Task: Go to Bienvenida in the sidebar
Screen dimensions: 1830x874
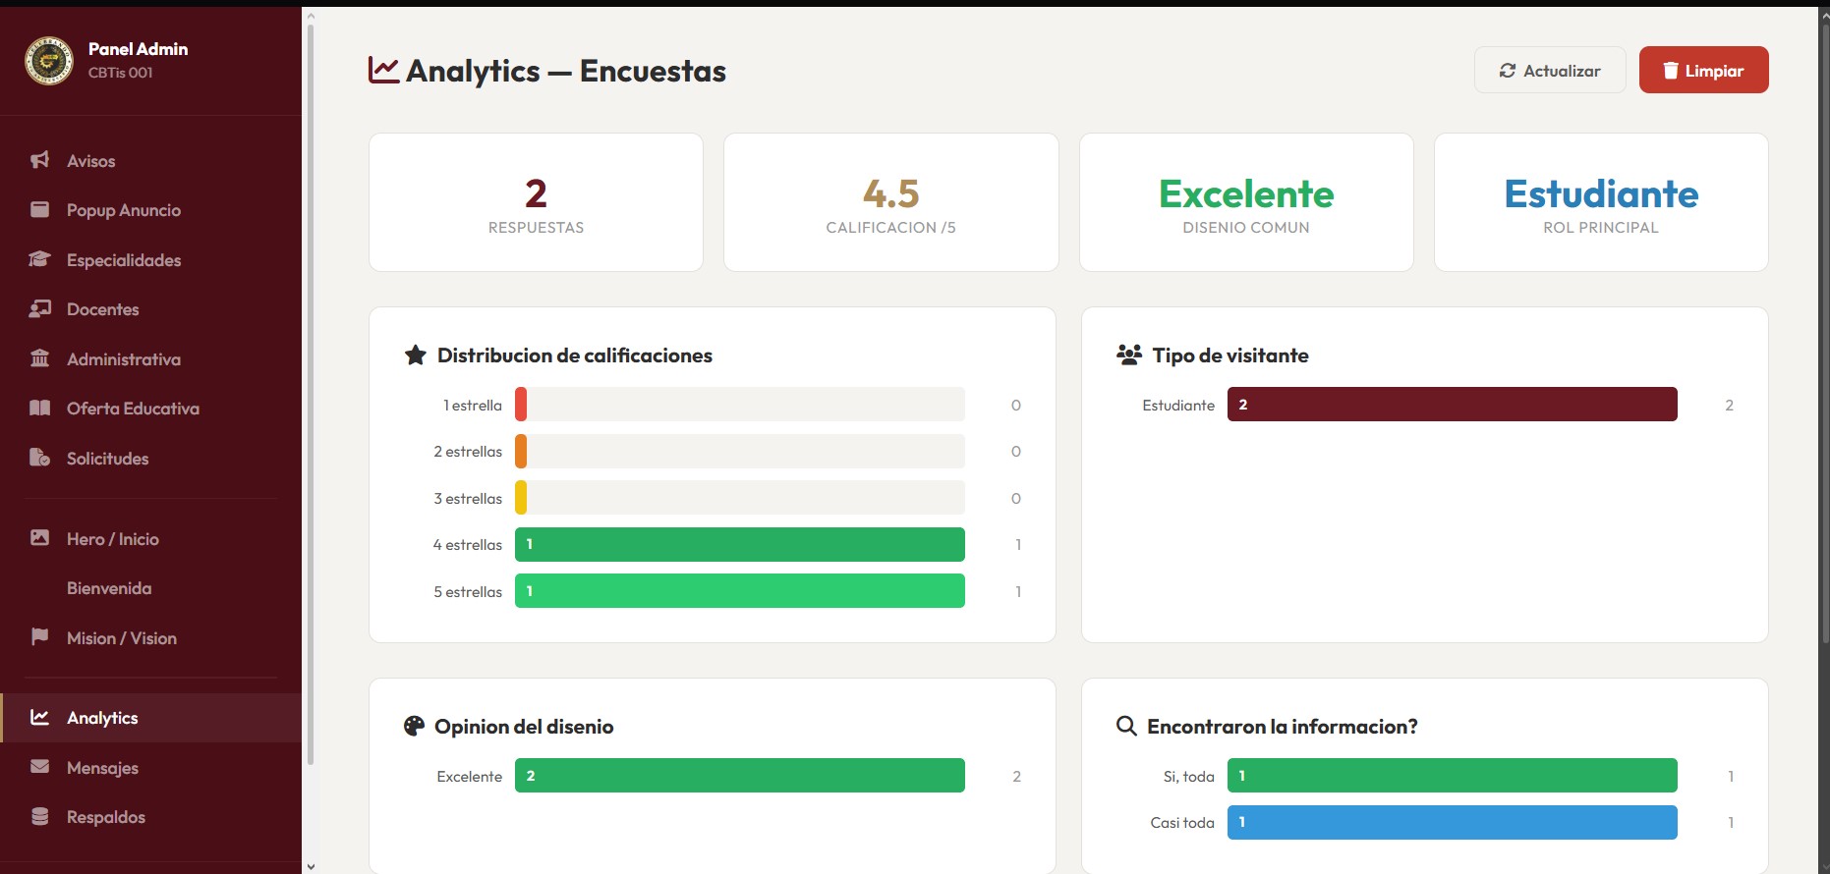Action: pos(109,588)
